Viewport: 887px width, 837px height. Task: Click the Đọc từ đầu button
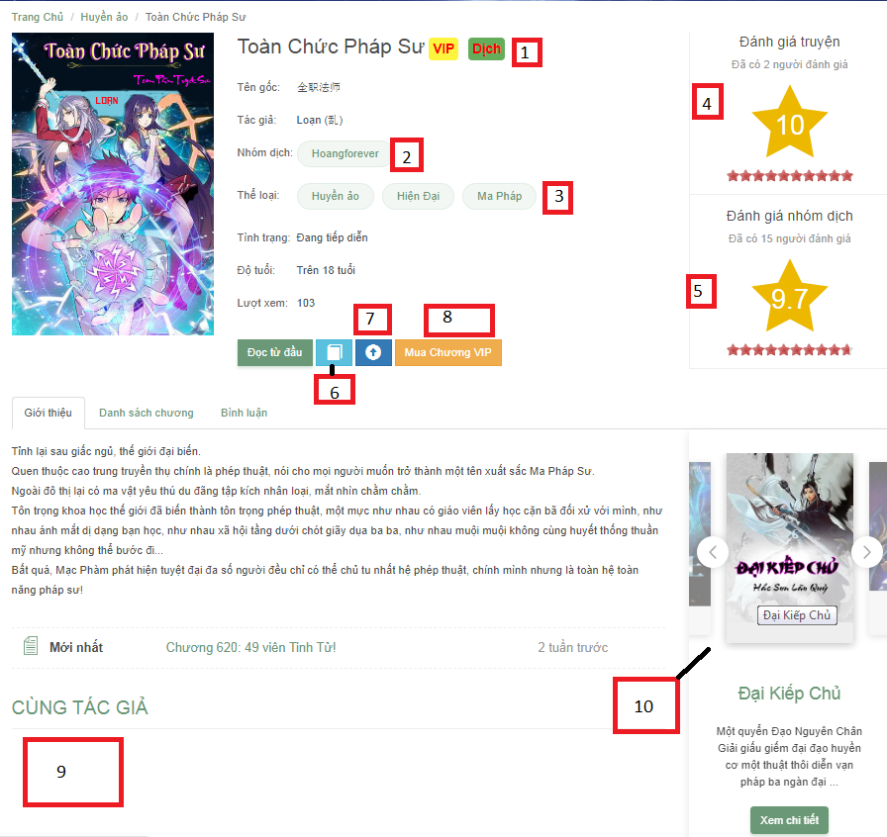point(275,352)
